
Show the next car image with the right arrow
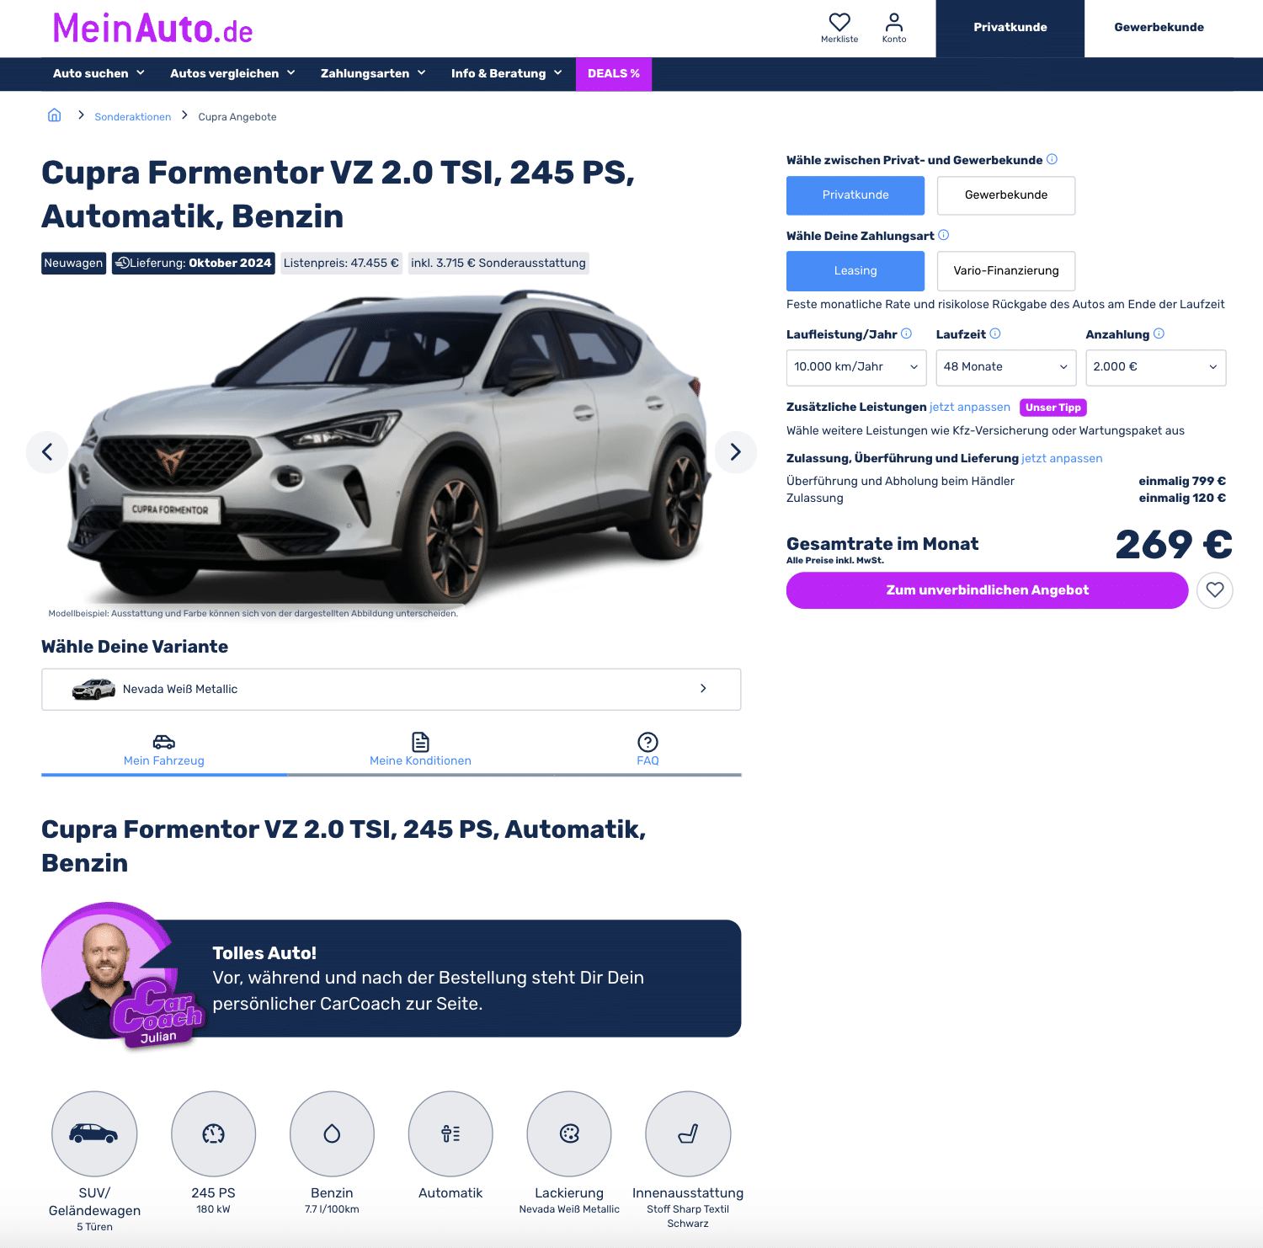coord(736,452)
